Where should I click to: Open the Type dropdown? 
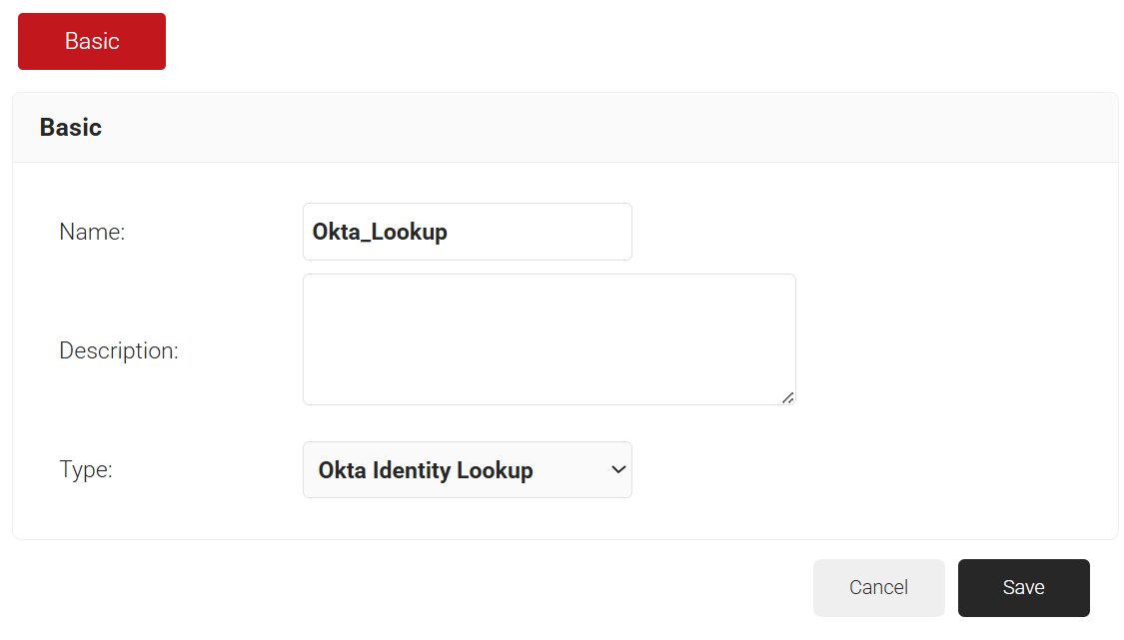point(467,469)
